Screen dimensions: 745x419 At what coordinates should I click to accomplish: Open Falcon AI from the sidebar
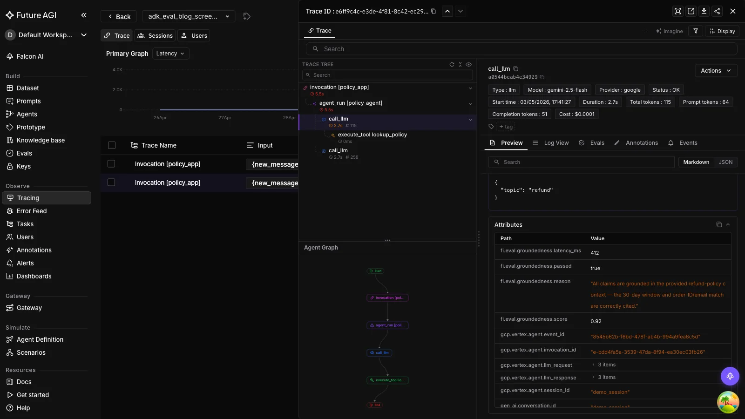(30, 56)
